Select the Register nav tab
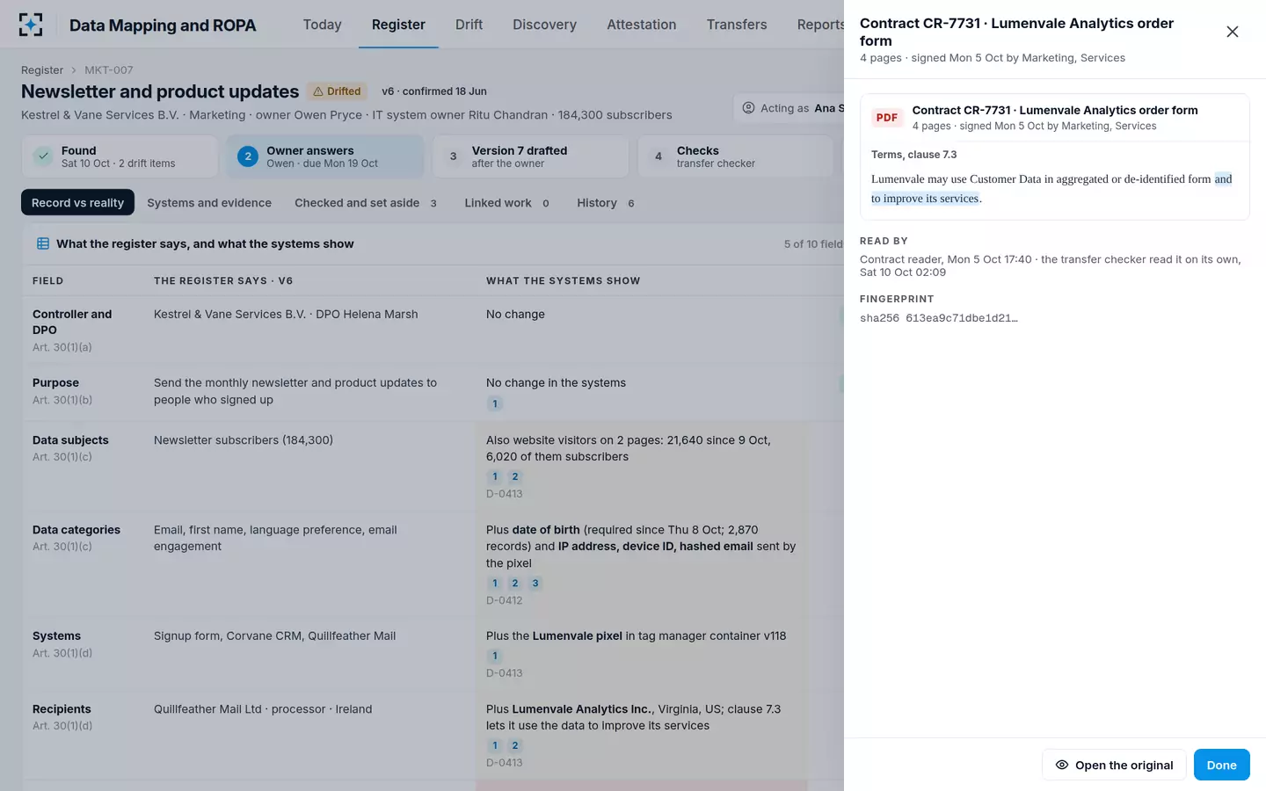The height and width of the screenshot is (791, 1266). click(398, 25)
